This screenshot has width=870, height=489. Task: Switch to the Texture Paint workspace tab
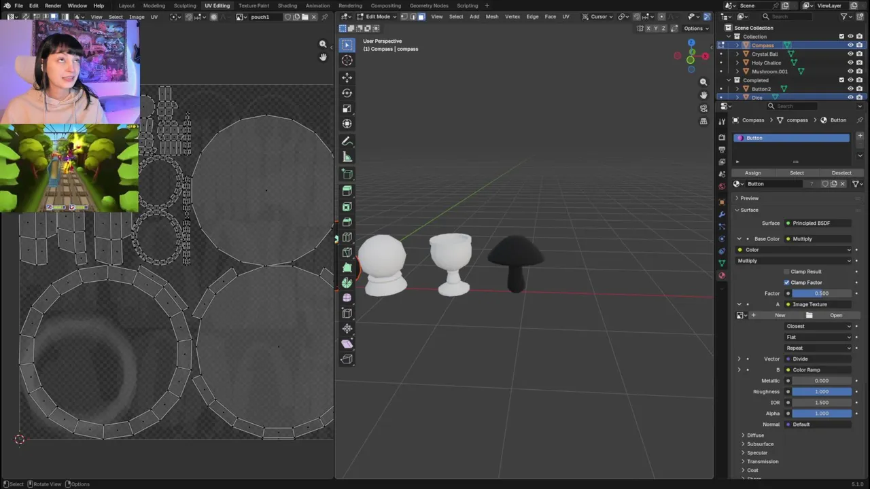254,5
